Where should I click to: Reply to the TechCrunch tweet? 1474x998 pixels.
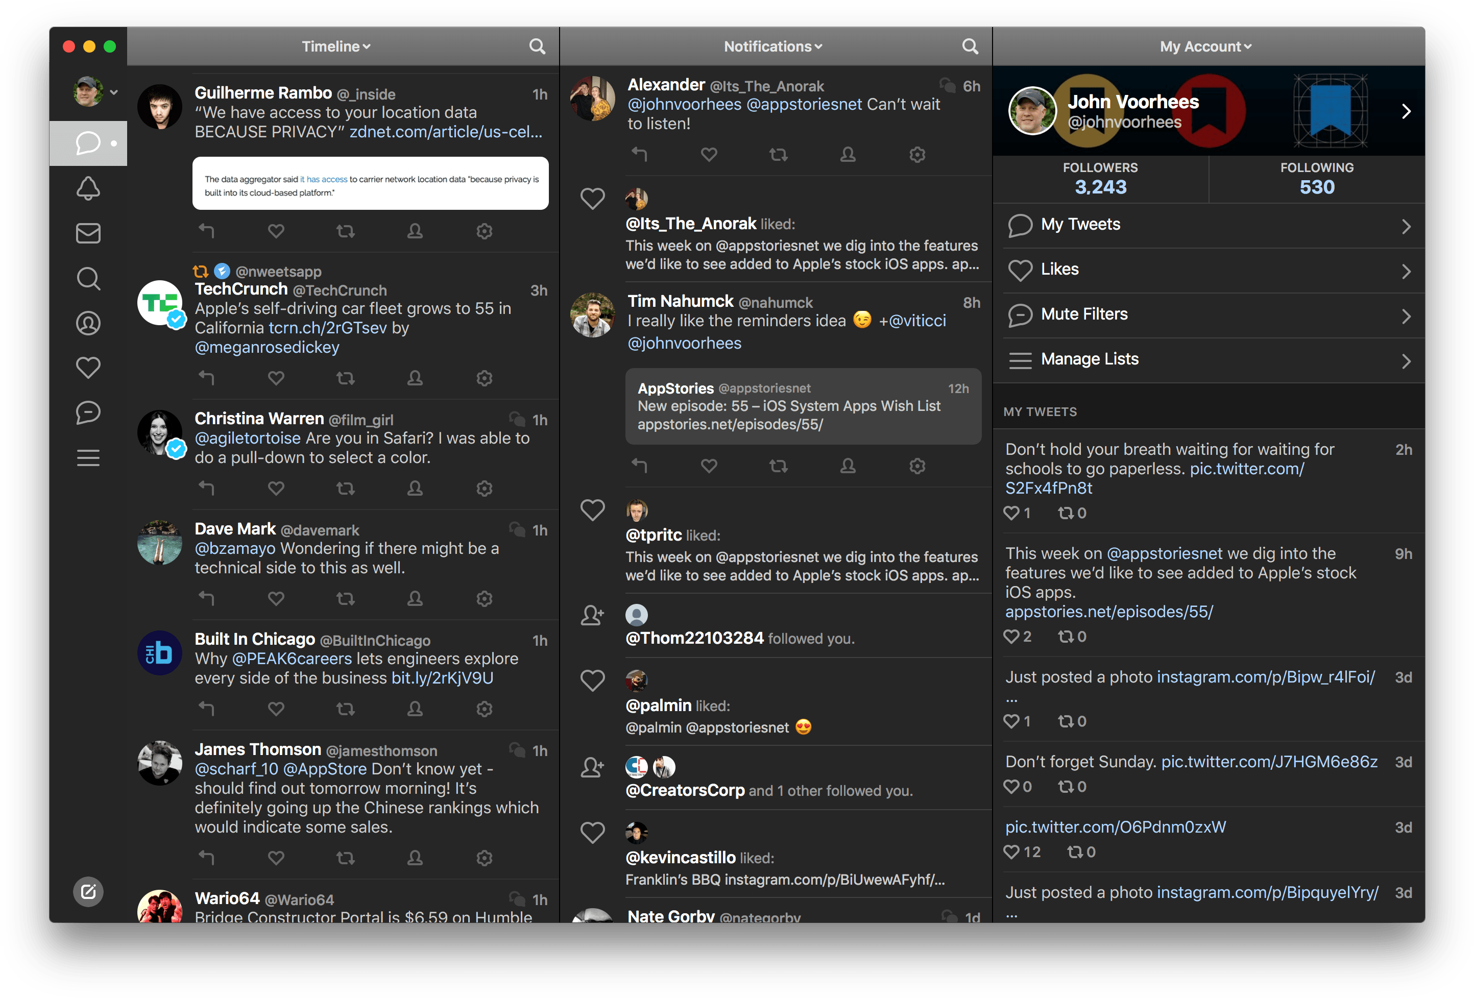point(206,378)
